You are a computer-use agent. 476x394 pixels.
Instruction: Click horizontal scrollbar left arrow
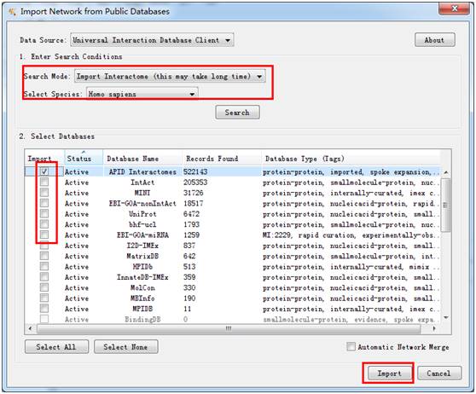coord(30,328)
